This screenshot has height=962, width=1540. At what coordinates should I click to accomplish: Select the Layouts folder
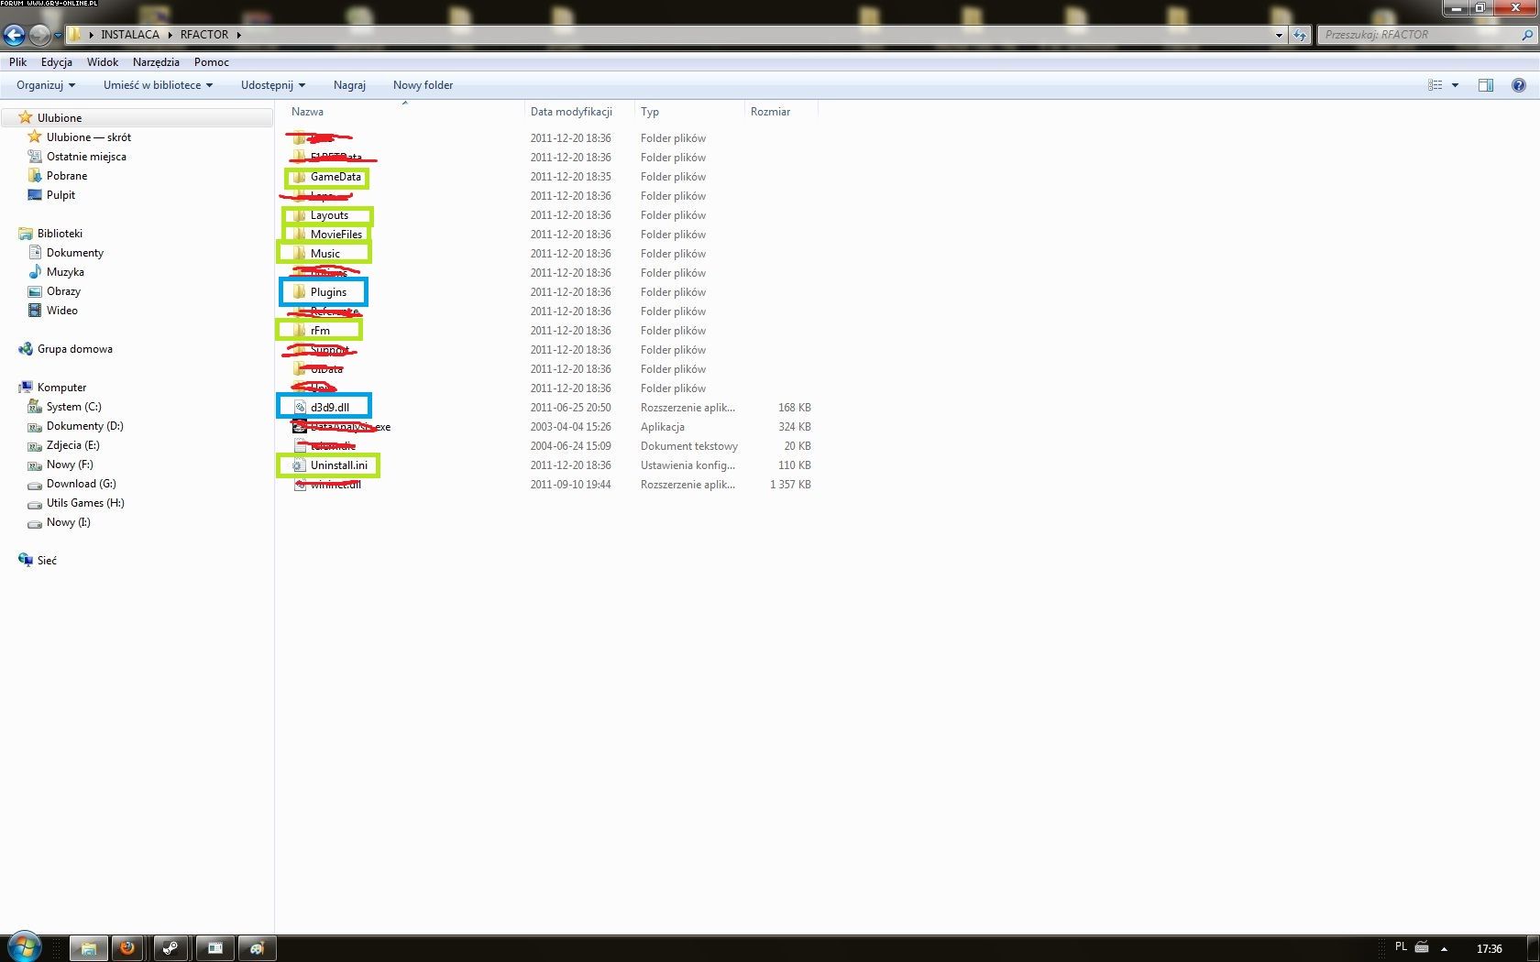click(x=329, y=215)
